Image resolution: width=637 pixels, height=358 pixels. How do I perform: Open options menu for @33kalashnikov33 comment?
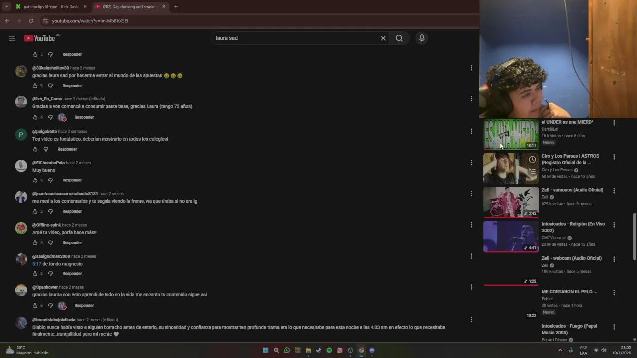(x=471, y=68)
